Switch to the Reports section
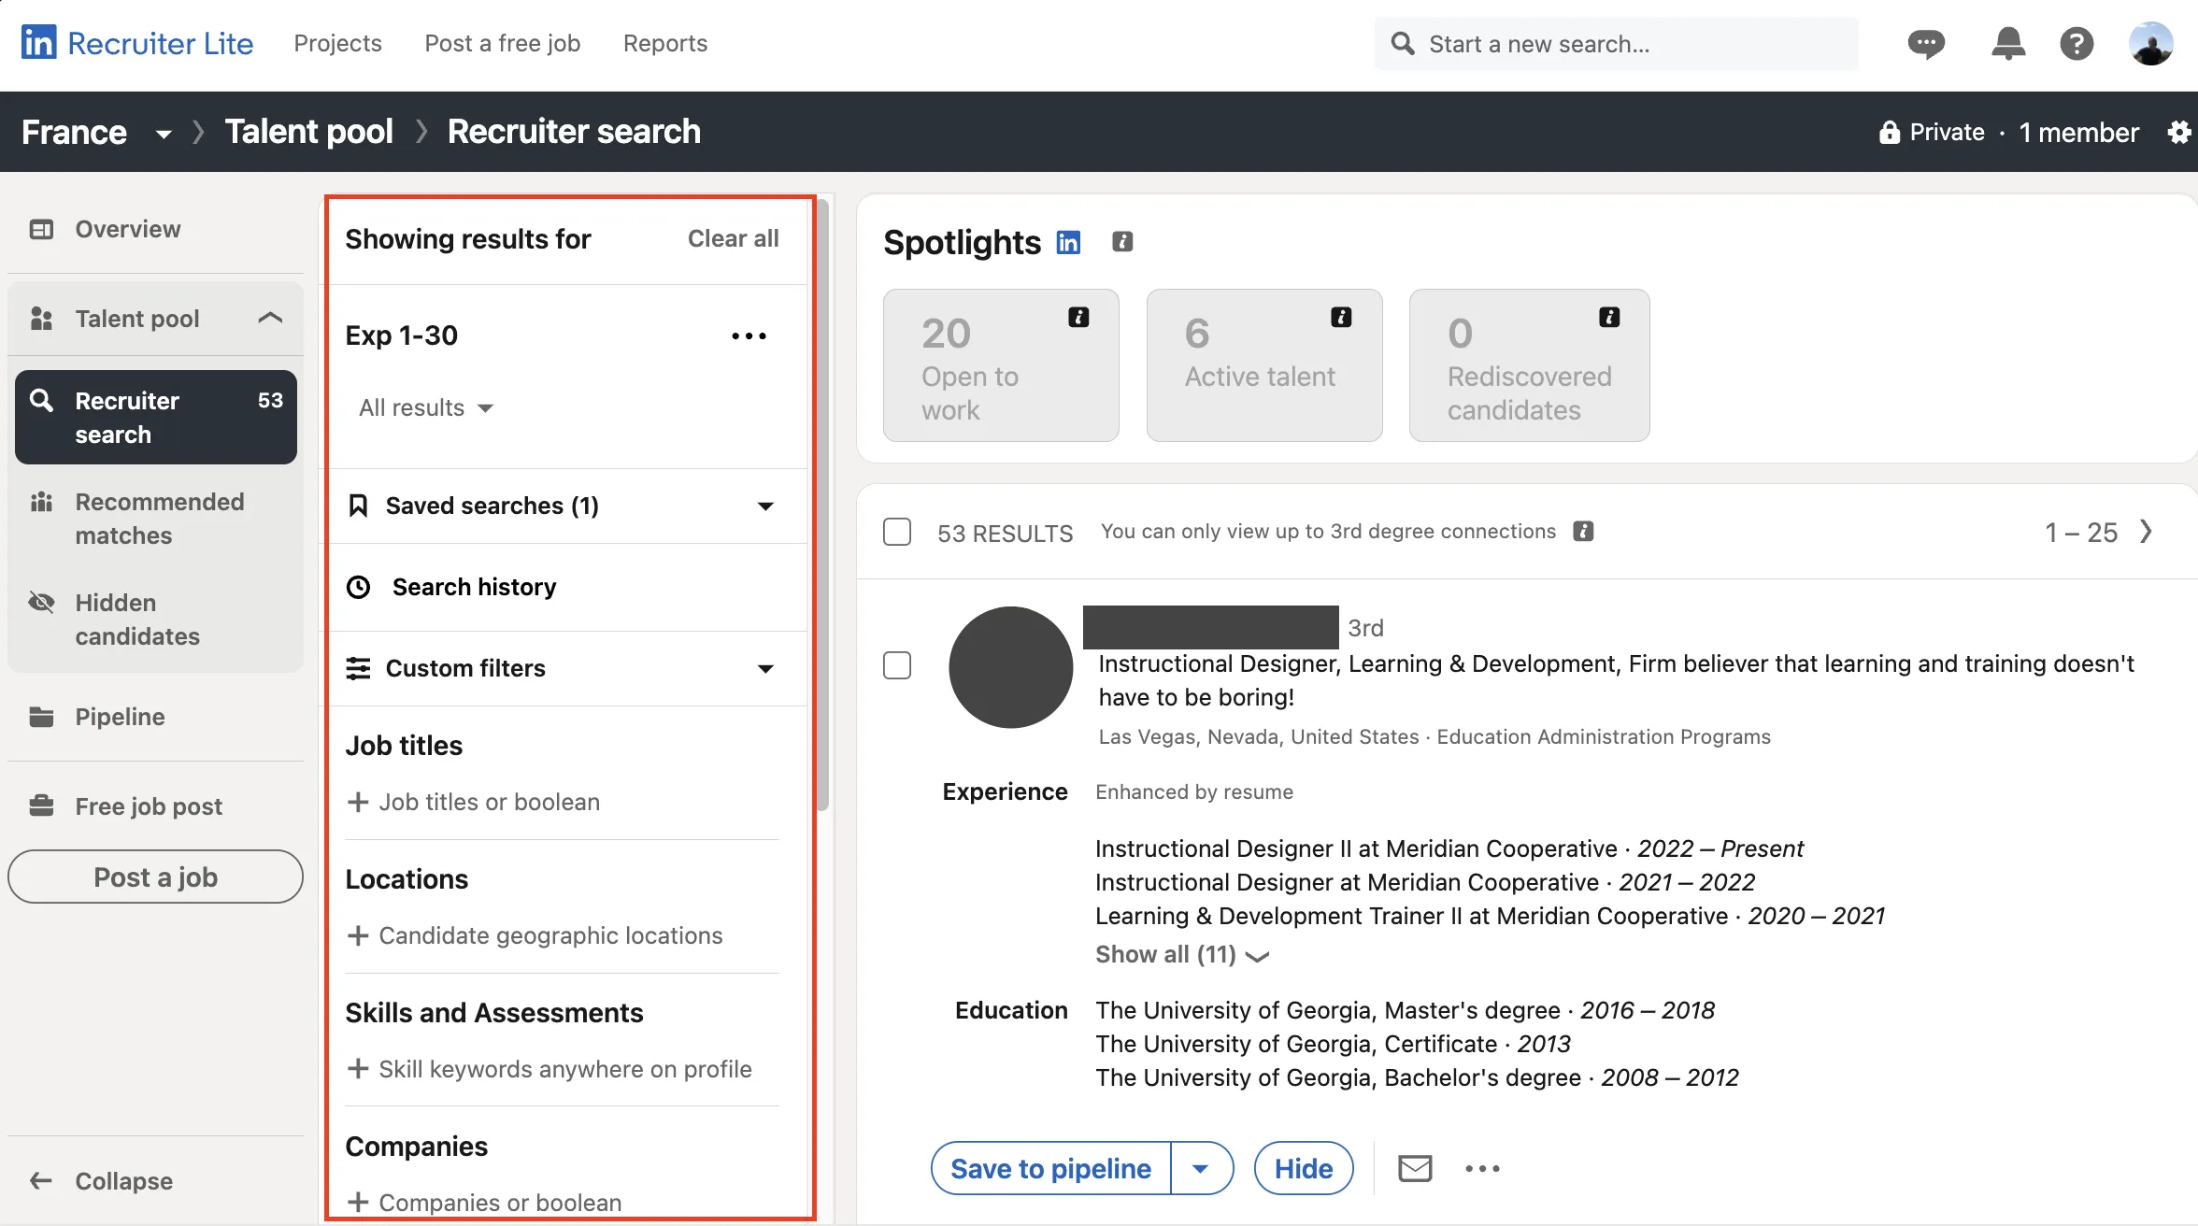This screenshot has height=1226, width=2198. click(664, 43)
